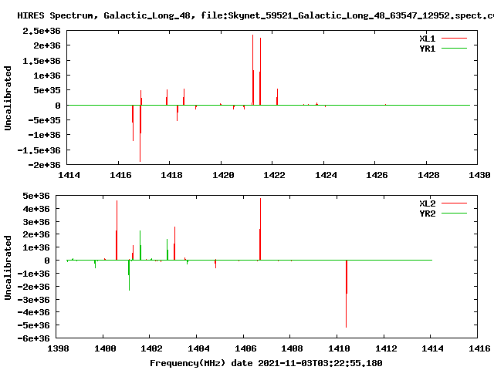Click the 1406 tick label on bottom x-axis
The width and height of the screenshot is (494, 370).
pyautogui.click(x=245, y=348)
